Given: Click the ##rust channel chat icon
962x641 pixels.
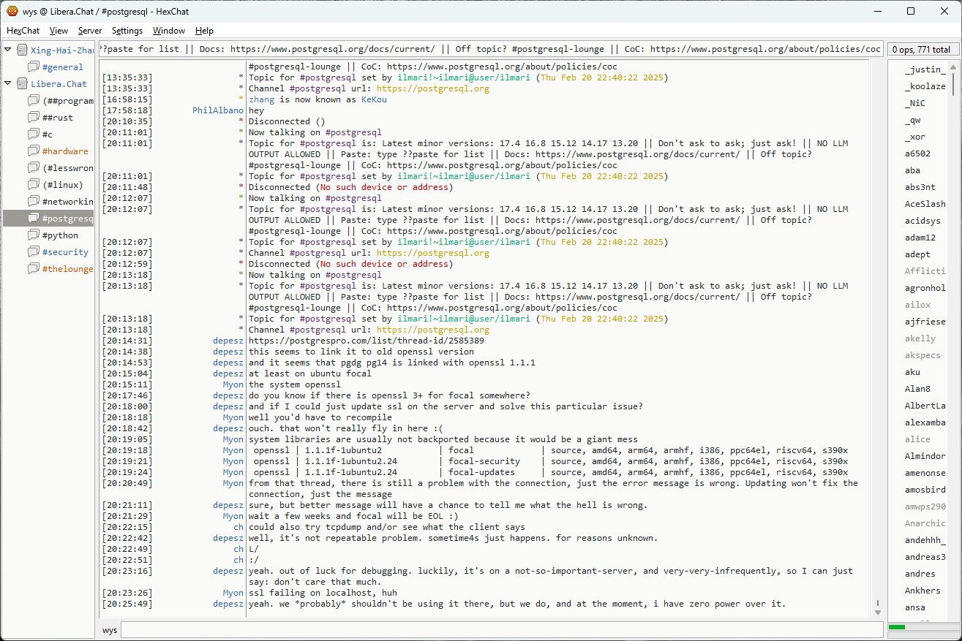Looking at the screenshot, I should pyautogui.click(x=34, y=118).
